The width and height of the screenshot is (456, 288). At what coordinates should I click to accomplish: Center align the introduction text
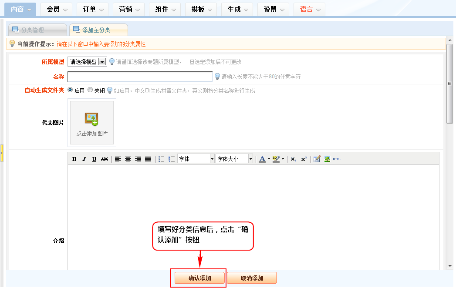128,159
